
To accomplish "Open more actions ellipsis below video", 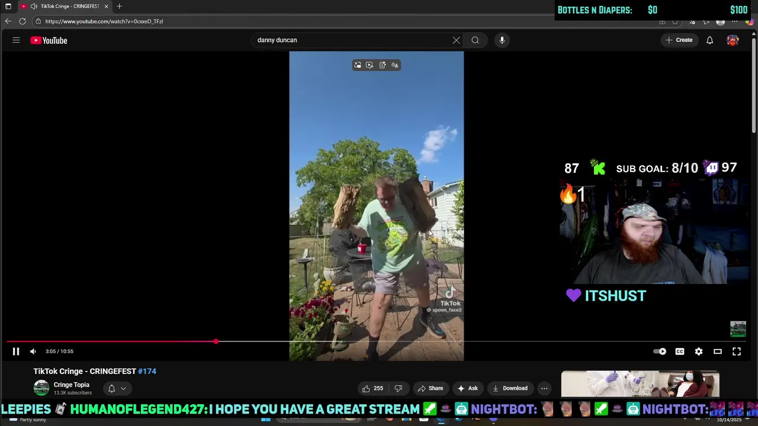I will (x=544, y=388).
